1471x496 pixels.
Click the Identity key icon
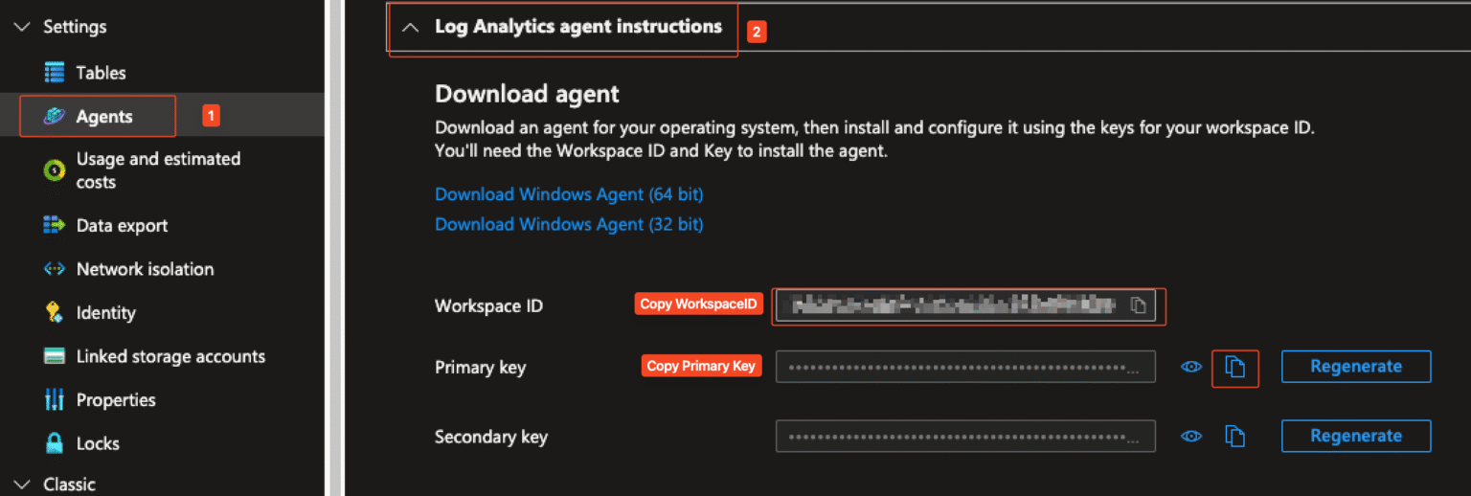point(55,313)
